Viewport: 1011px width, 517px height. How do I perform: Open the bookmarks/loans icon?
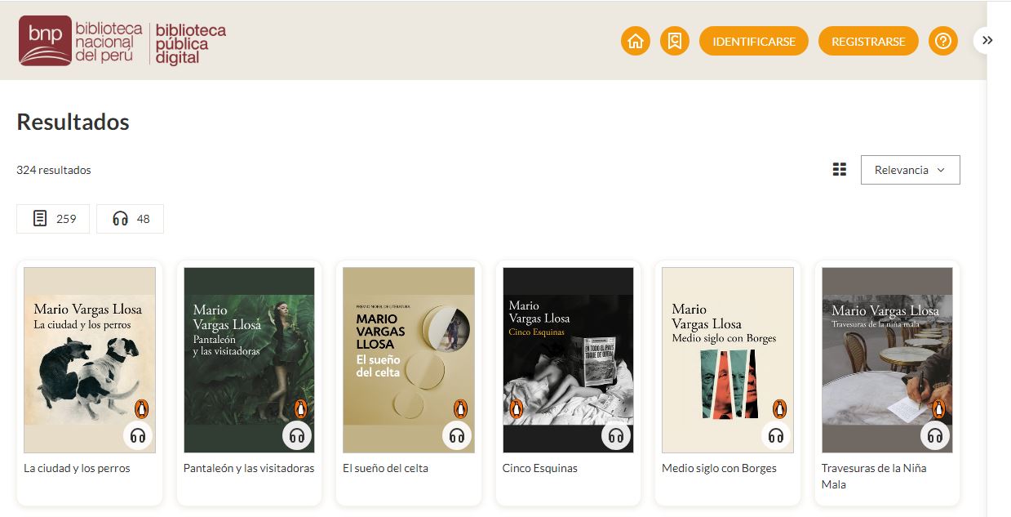tap(675, 41)
